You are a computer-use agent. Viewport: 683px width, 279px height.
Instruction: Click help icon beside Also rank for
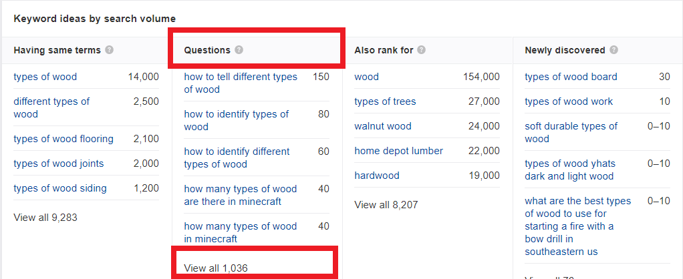[x=421, y=50]
